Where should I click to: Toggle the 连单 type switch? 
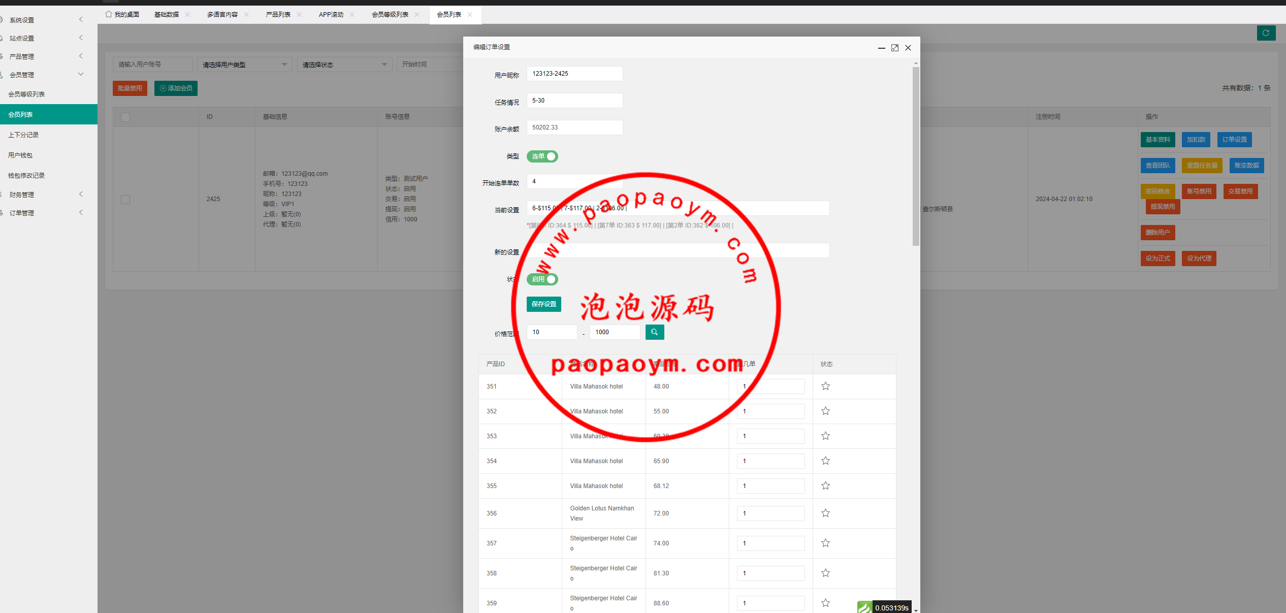(542, 156)
